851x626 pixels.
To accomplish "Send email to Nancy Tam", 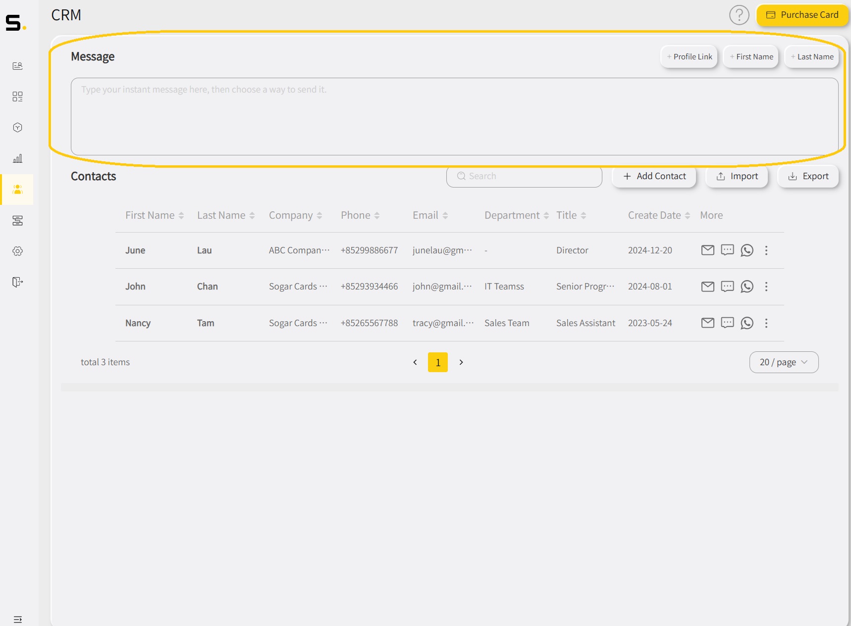I will point(708,323).
